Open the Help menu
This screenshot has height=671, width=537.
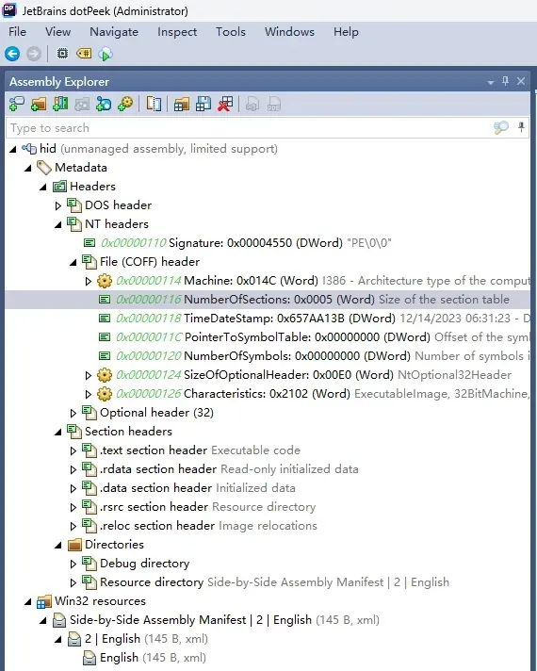(x=346, y=32)
